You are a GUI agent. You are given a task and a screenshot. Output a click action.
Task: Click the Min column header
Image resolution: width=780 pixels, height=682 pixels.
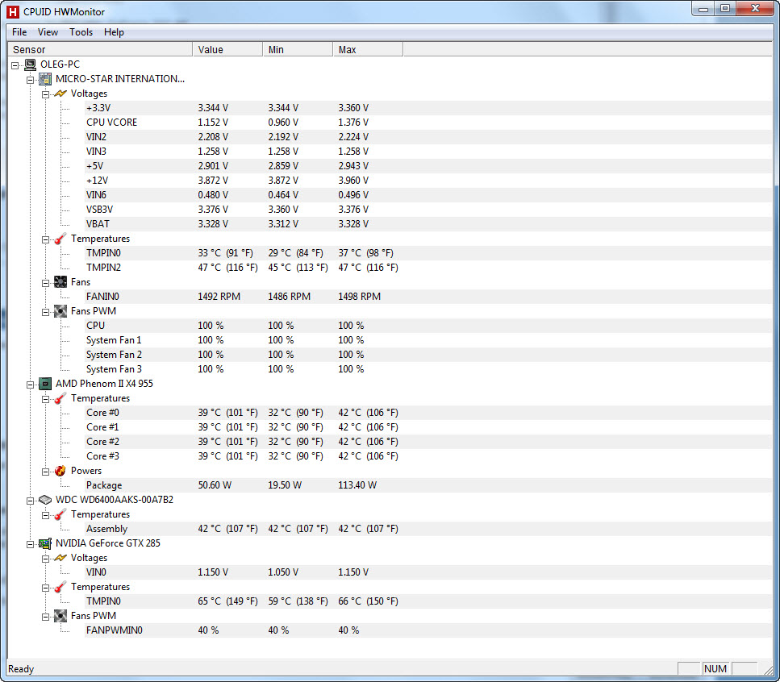(298, 50)
